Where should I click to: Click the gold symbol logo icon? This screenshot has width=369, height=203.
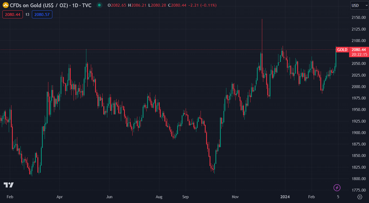6,5
